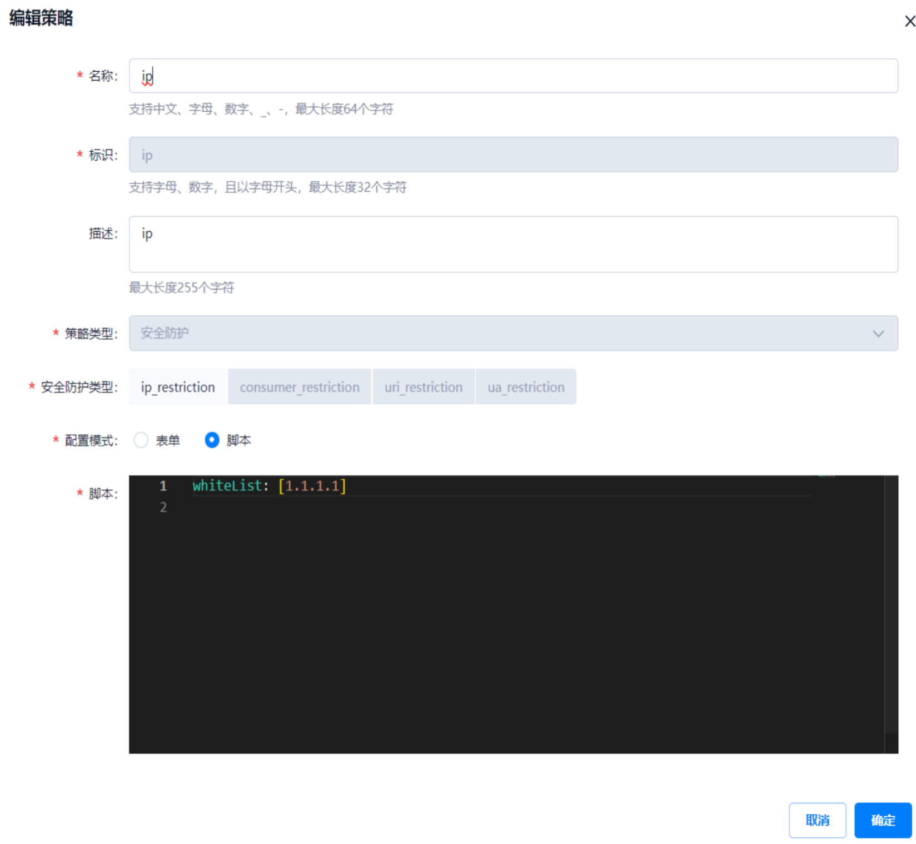This screenshot has height=844, width=916.
Task: Click the 标识 hint about 32个字符
Action: pyautogui.click(x=268, y=187)
